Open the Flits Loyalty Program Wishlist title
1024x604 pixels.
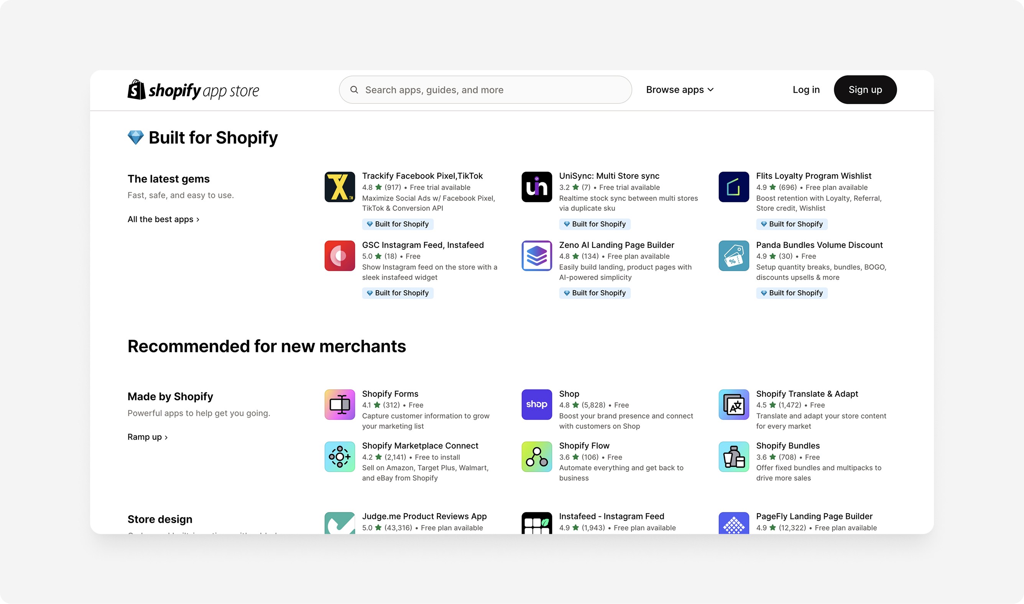click(814, 176)
